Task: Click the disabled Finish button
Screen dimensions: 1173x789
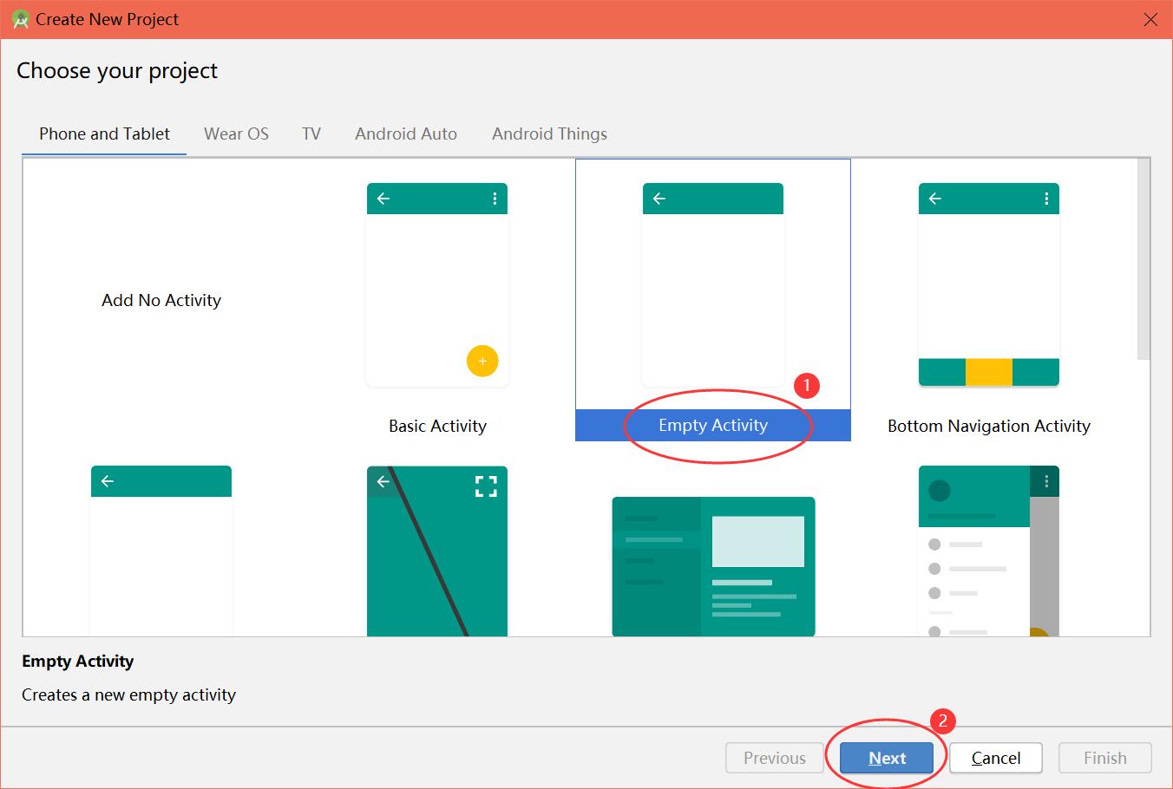Action: click(x=1105, y=758)
